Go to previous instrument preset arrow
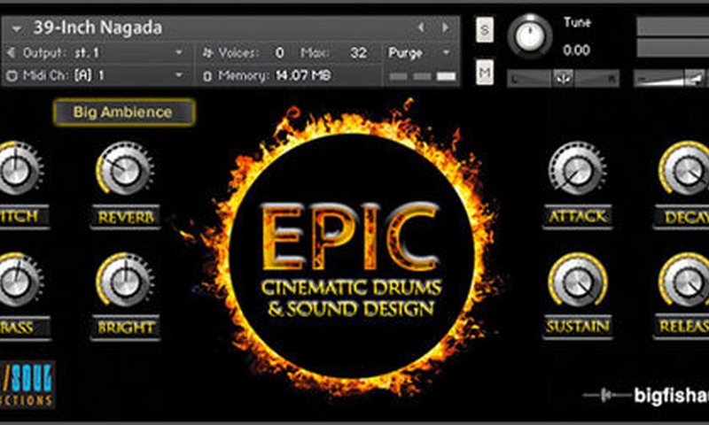The width and height of the screenshot is (709, 425). (x=421, y=27)
